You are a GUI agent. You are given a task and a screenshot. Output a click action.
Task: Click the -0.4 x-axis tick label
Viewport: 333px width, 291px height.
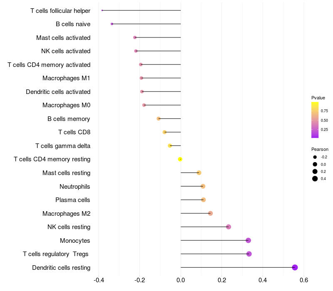click(99, 280)
